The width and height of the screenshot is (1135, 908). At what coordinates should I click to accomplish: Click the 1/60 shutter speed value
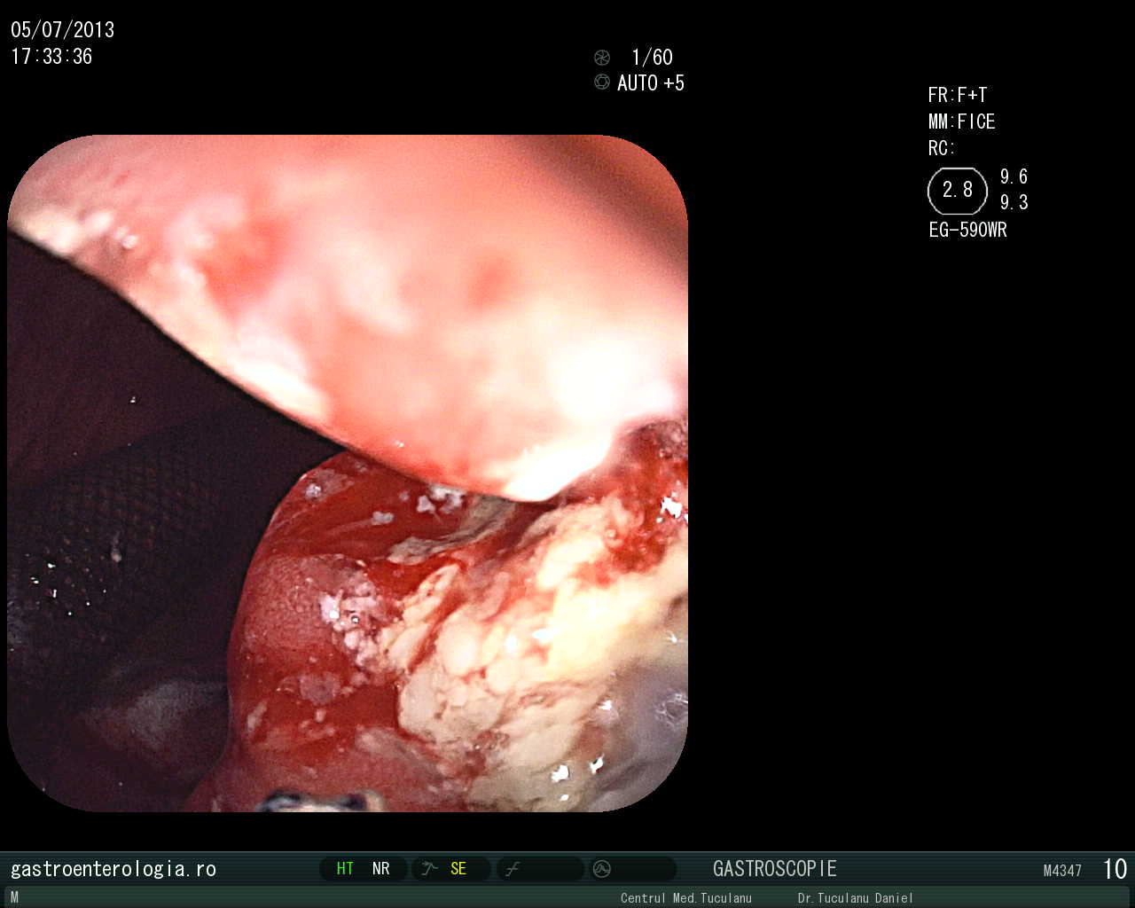point(653,58)
